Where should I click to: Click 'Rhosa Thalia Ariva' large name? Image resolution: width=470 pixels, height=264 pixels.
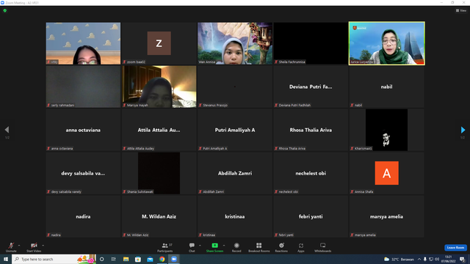(x=311, y=130)
